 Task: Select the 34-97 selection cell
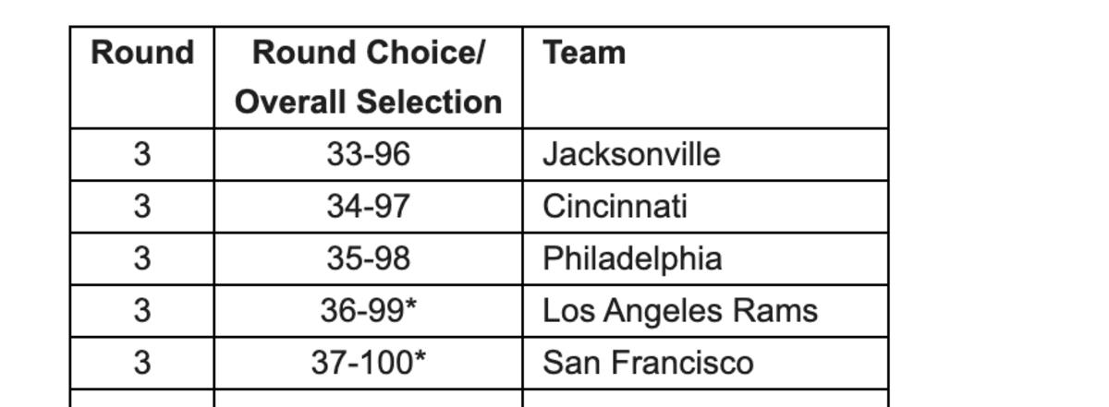[x=368, y=206]
